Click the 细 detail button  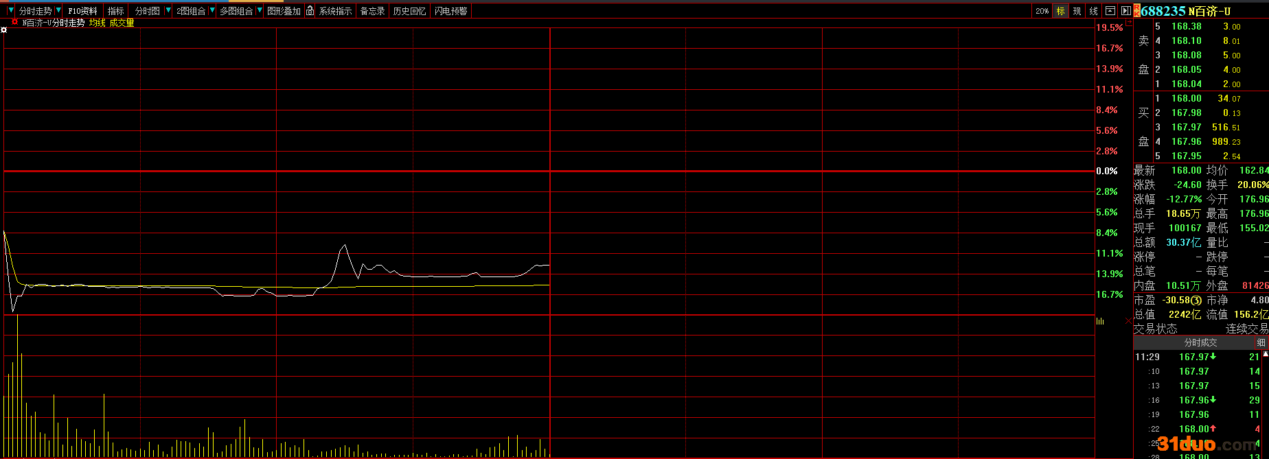point(1261,342)
